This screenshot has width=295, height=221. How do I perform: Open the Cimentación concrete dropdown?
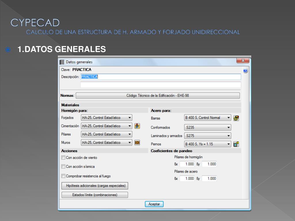click(107, 126)
